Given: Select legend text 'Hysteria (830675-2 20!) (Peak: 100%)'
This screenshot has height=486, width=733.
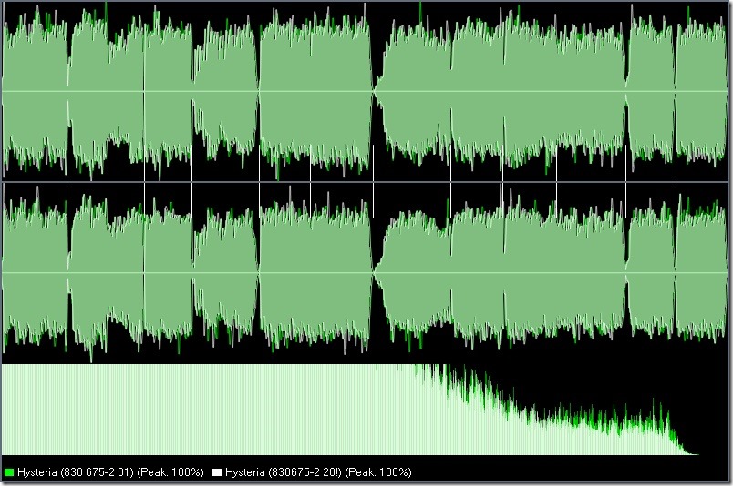Looking at the screenshot, I should tap(318, 472).
